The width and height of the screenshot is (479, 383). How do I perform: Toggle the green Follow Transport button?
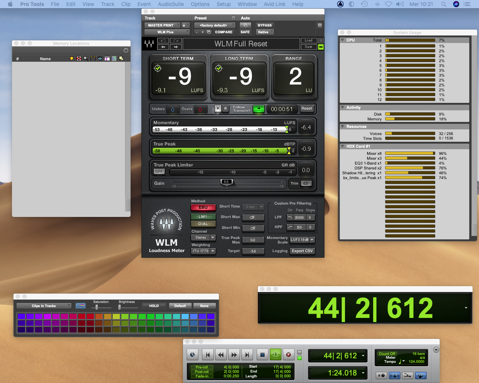[259, 109]
